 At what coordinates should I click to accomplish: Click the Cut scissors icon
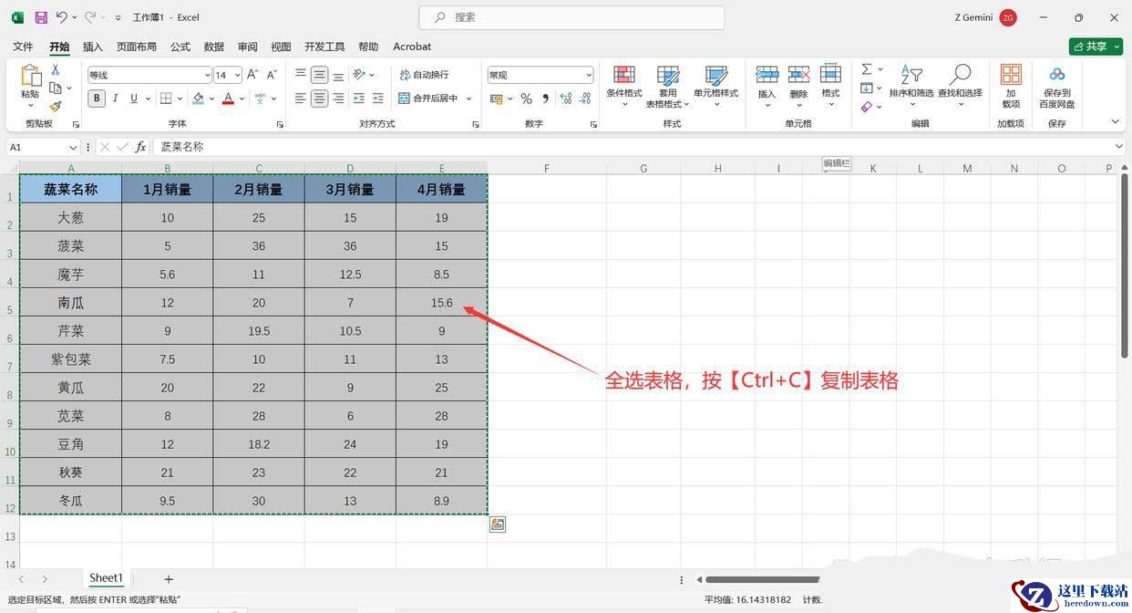tap(56, 70)
